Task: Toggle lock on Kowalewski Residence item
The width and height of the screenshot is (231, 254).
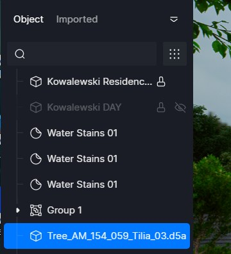Action: 161,82
